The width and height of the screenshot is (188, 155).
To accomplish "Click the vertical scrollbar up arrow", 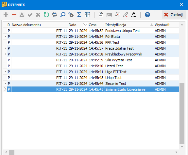I will coord(182,25).
